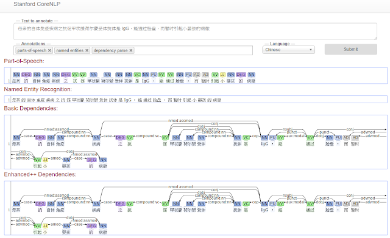Remove the named entities annotation tag
Image resolution: width=390 pixels, height=238 pixels.
(87, 50)
